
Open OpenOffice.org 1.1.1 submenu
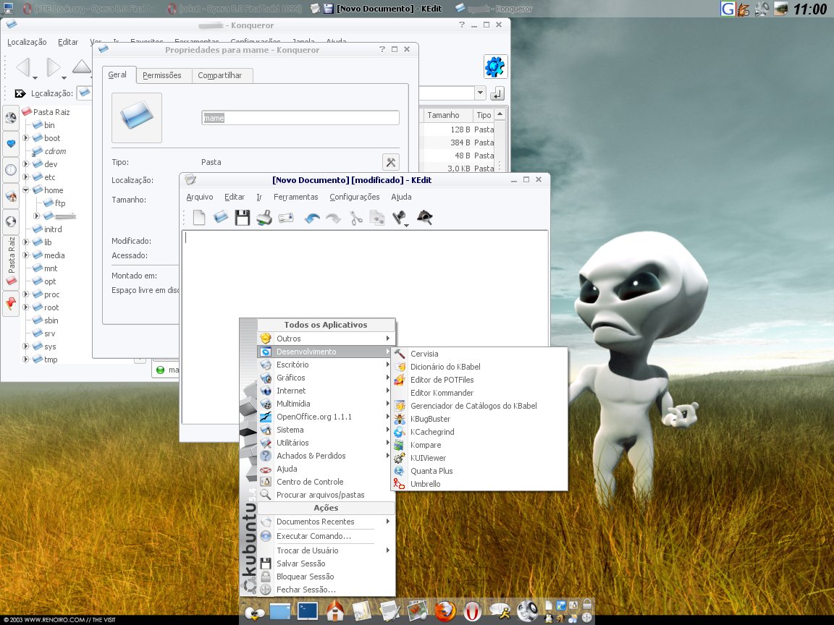326,417
